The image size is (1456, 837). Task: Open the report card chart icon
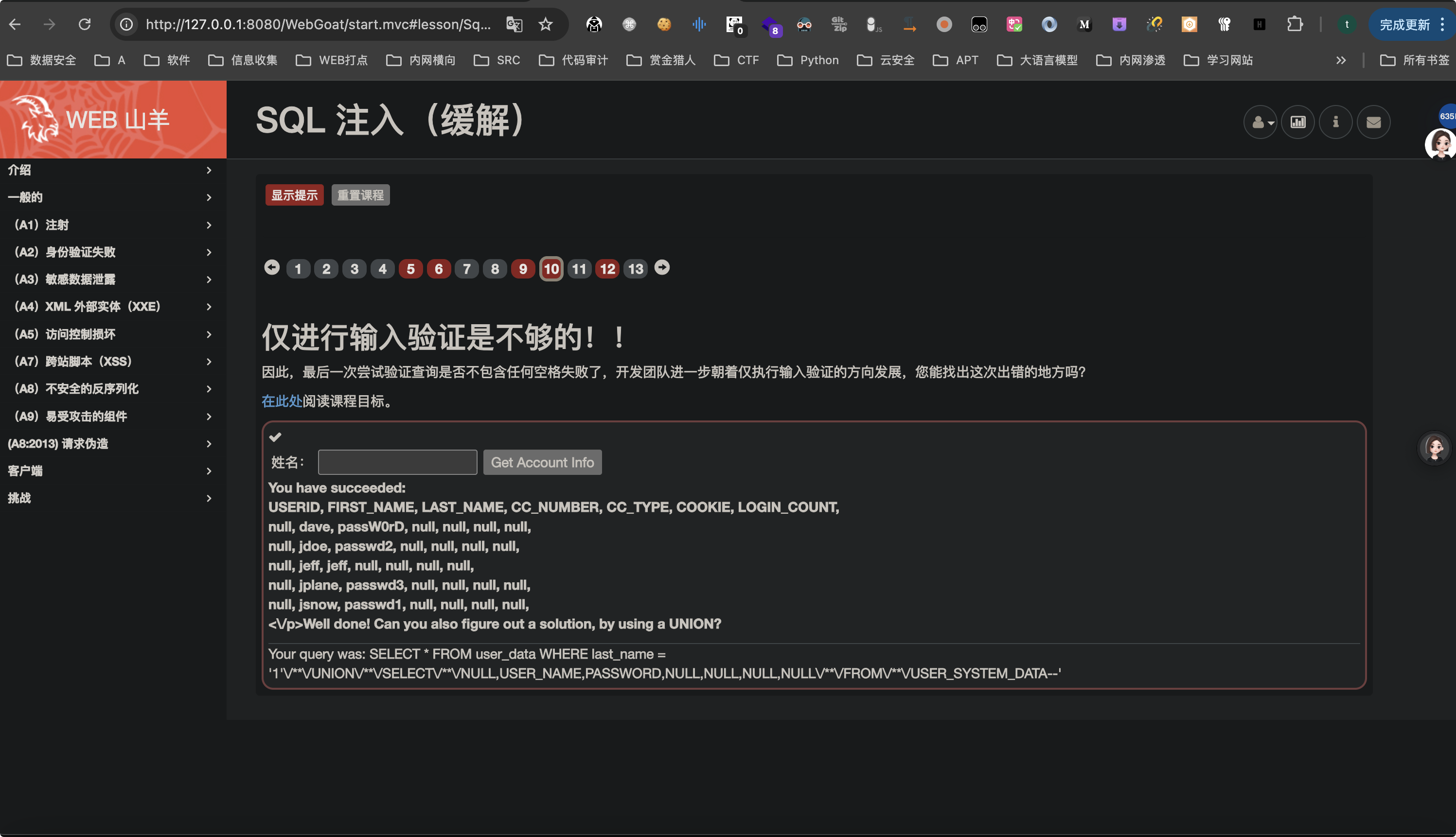point(1298,122)
